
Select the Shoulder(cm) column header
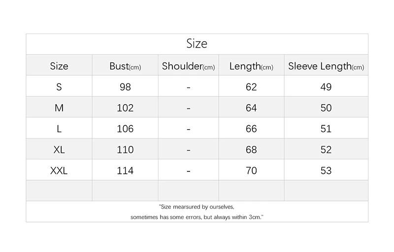189,66
